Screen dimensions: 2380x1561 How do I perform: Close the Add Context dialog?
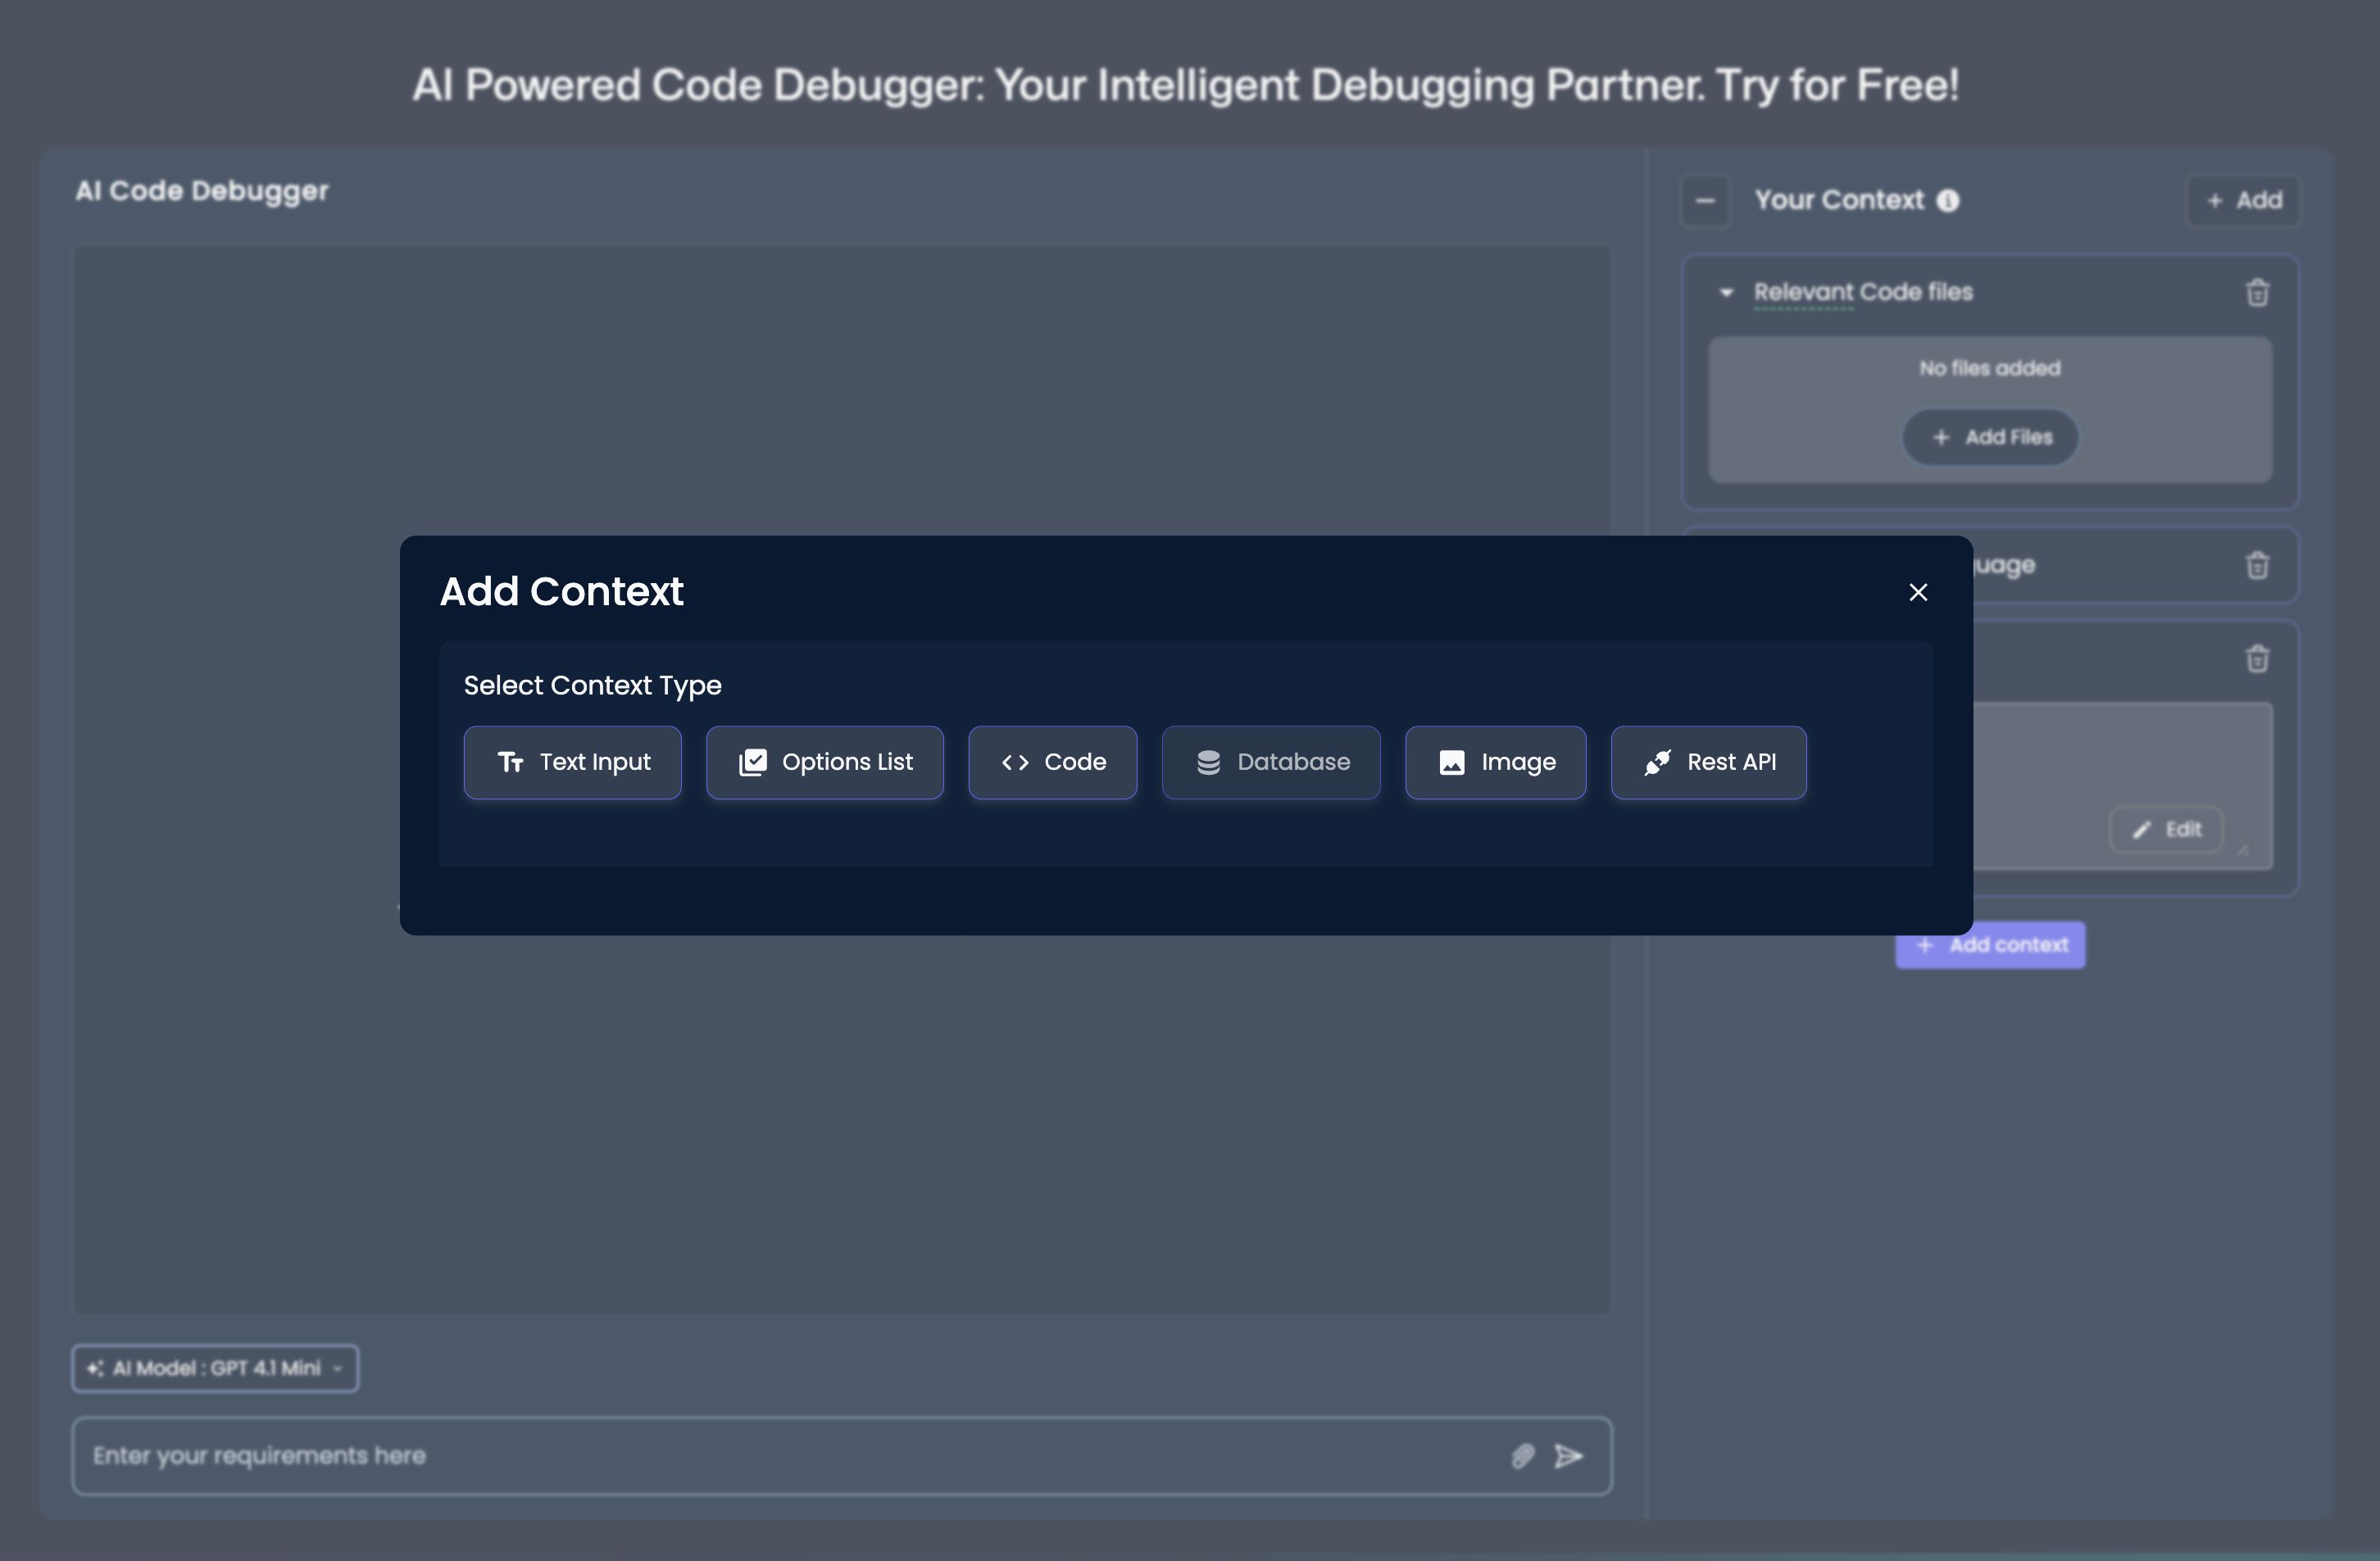1917,593
